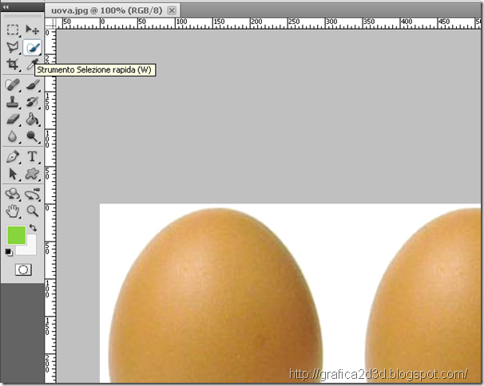Reset default foreground and background colors
484x386 pixels.
(9, 253)
